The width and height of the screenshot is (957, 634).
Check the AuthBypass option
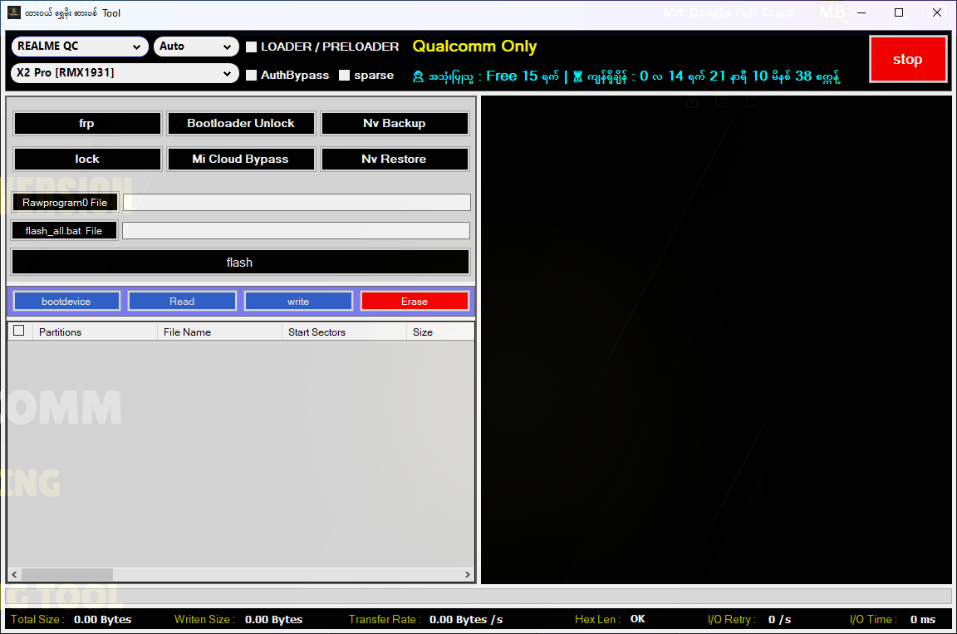point(252,75)
